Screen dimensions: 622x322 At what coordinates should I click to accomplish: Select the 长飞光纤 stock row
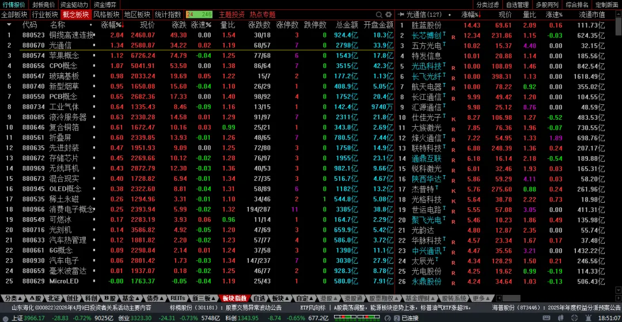tap(506, 77)
